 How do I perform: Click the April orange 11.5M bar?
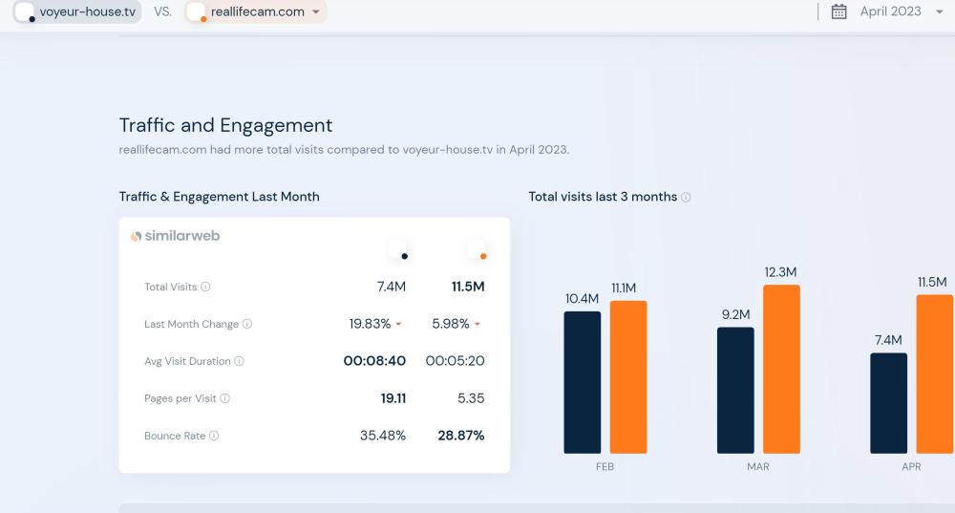[x=934, y=374]
